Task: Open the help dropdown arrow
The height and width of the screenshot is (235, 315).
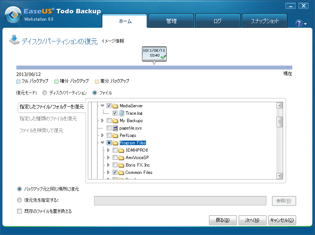Action: (x=305, y=24)
